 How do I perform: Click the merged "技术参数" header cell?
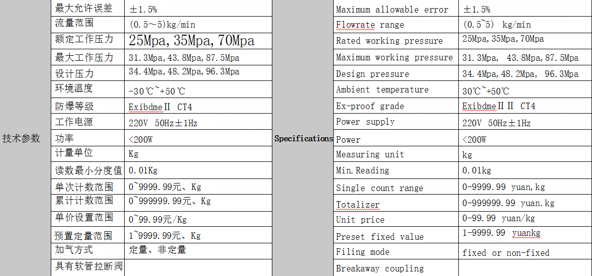[21, 139]
